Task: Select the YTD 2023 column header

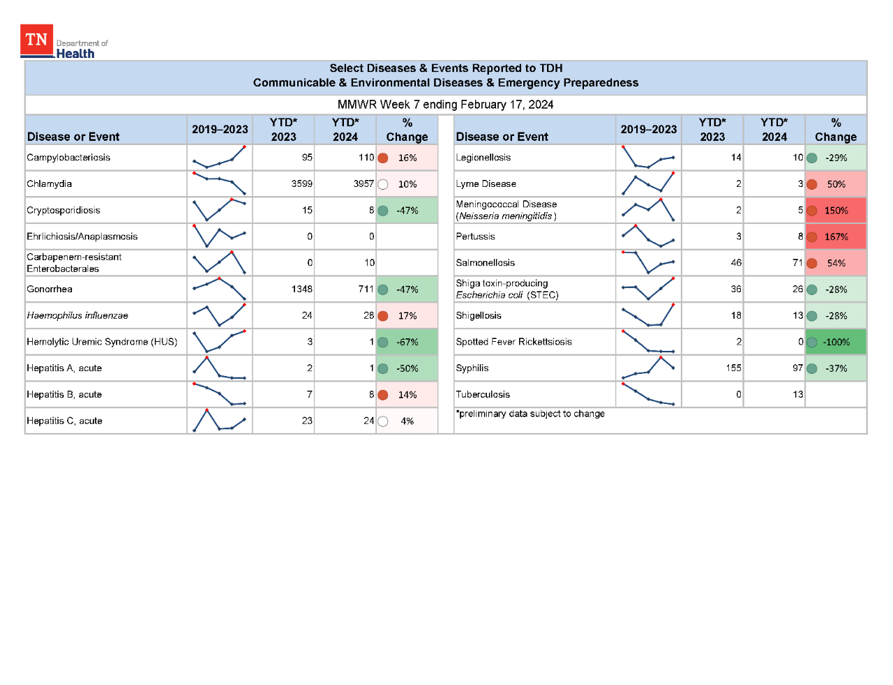Action: (x=283, y=129)
